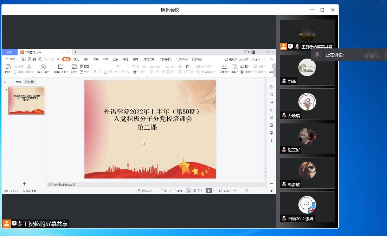387x236 pixels.
Task: Click the New Slide icon
Action: tap(60, 67)
